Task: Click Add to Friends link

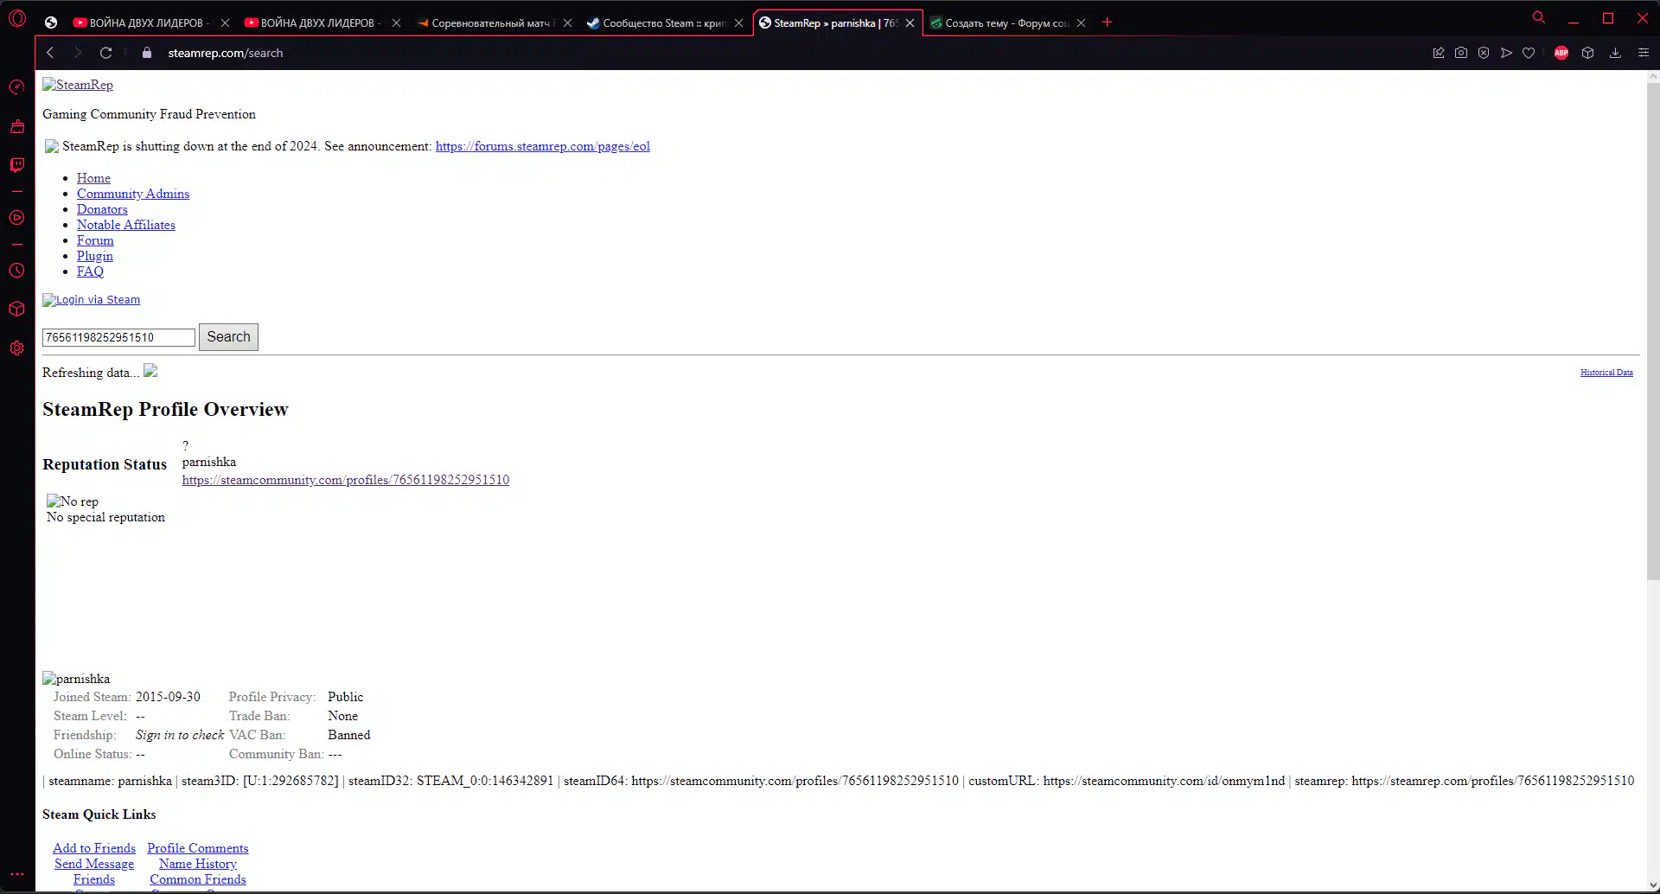Action: (x=94, y=848)
